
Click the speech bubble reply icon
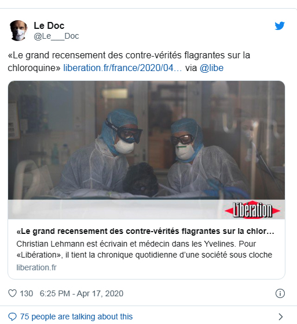click(x=12, y=316)
